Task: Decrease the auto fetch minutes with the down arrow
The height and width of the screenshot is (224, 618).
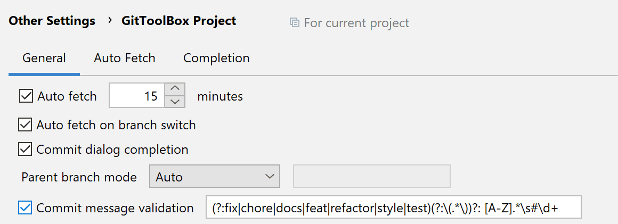Action: tap(175, 102)
